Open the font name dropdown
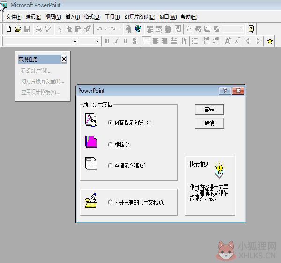Viewport: 281px width, 263px height. click(x=75, y=41)
